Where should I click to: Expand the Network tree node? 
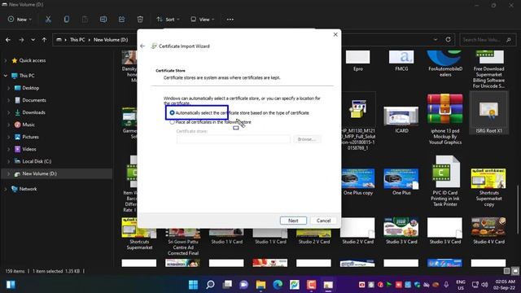pyautogui.click(x=6, y=190)
